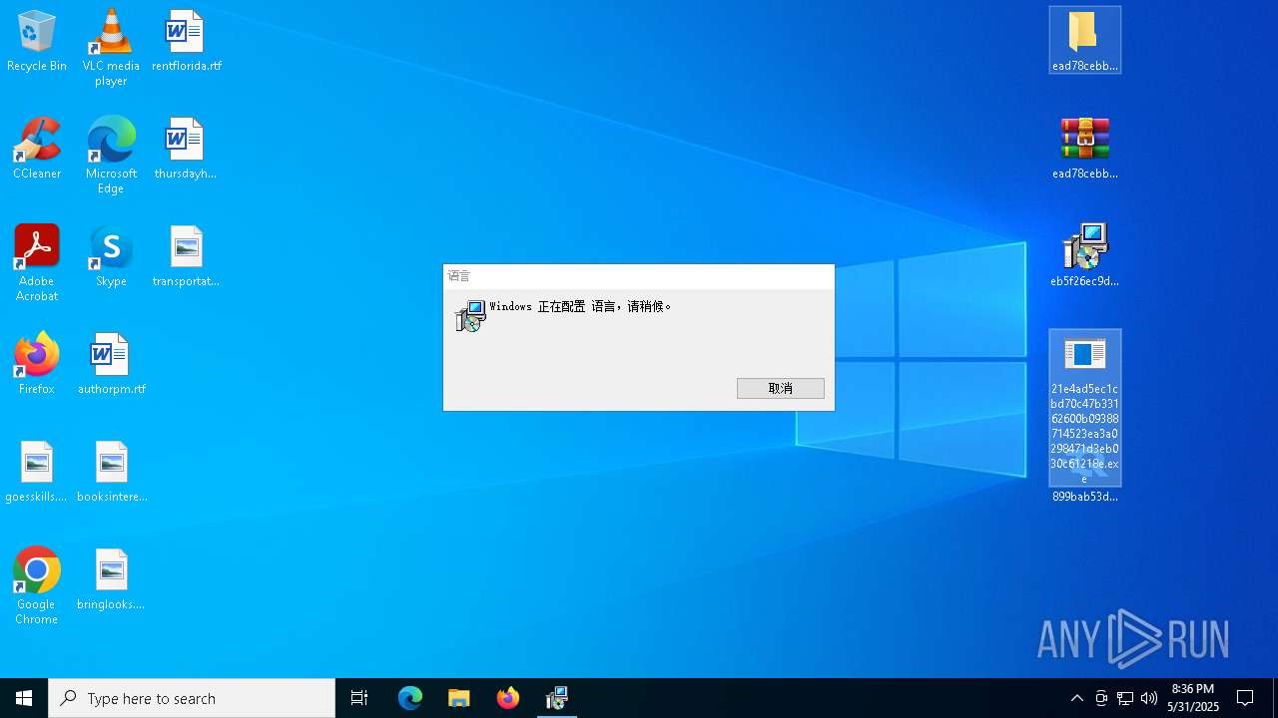Viewport: 1278px width, 718px height.
Task: Select the authorpm.rtf document
Action: (x=111, y=365)
